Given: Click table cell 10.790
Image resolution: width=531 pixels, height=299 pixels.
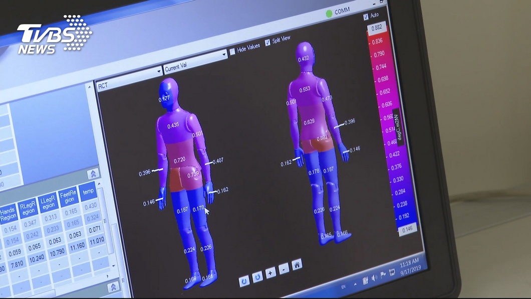Looking at the screenshot, I should click(x=57, y=253).
